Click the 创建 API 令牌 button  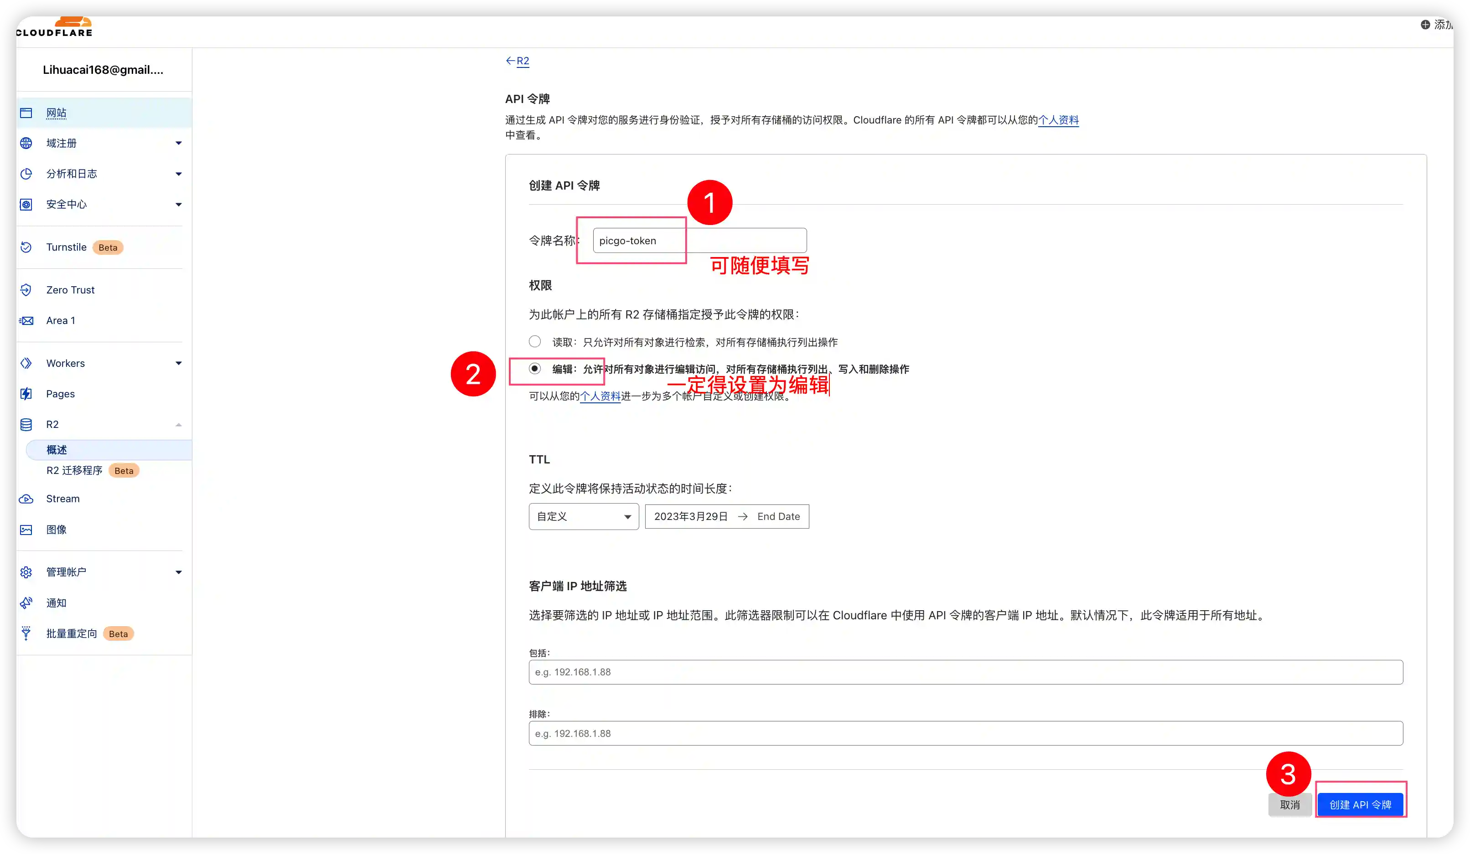1361,804
